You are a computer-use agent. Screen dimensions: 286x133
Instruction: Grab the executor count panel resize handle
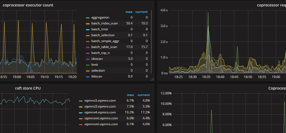pyautogui.click(x=152, y=79)
